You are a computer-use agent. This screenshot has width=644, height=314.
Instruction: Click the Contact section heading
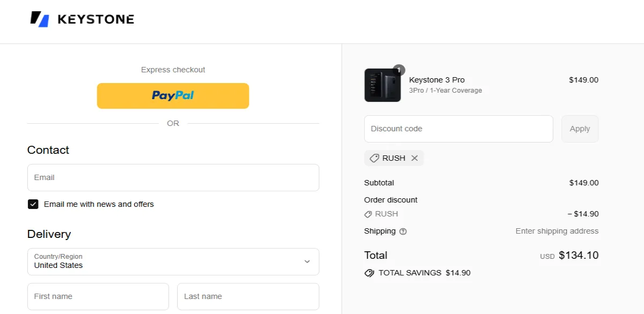(48, 150)
